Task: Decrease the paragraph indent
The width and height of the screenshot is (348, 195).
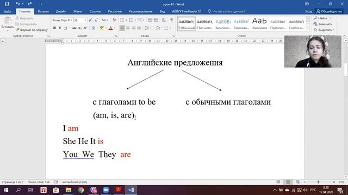Action: 150,20
